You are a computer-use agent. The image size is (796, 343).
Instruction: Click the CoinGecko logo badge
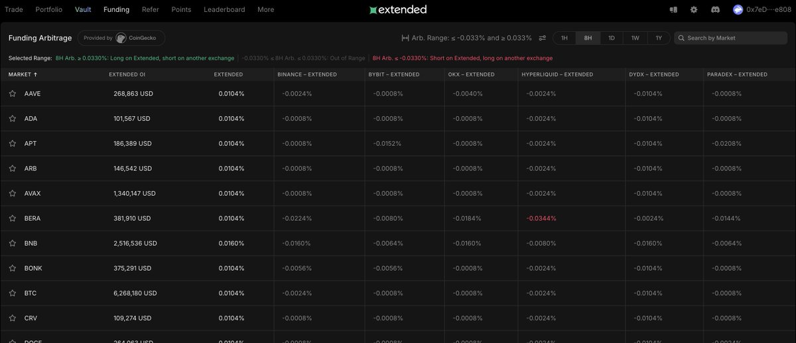pyautogui.click(x=121, y=38)
